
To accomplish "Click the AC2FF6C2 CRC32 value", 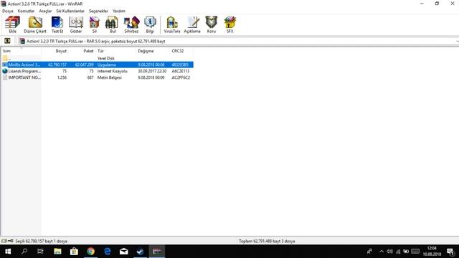I will (x=181, y=77).
